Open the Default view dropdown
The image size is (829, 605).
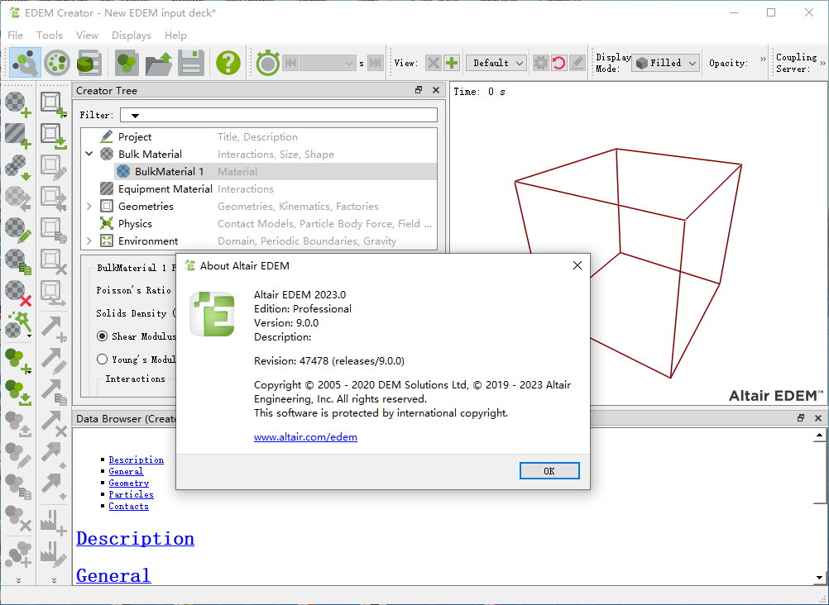coord(496,63)
